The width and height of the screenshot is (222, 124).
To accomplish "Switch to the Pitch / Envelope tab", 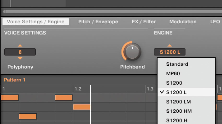I will click(98, 22).
